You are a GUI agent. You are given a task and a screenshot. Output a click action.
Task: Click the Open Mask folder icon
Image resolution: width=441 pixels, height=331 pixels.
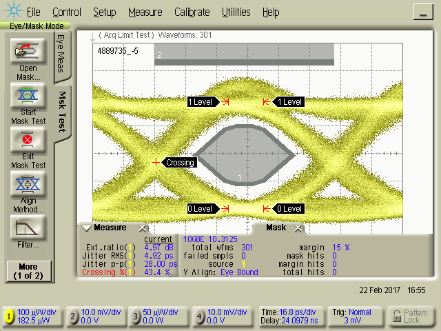click(x=28, y=51)
